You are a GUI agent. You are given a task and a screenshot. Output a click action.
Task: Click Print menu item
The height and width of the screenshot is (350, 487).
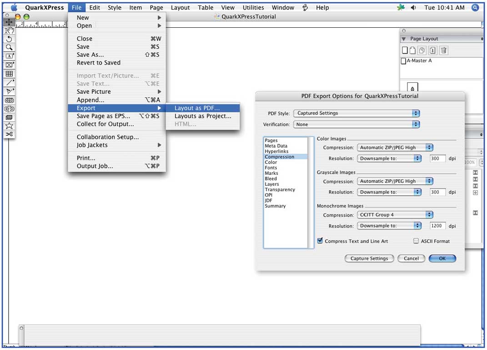tap(117, 158)
